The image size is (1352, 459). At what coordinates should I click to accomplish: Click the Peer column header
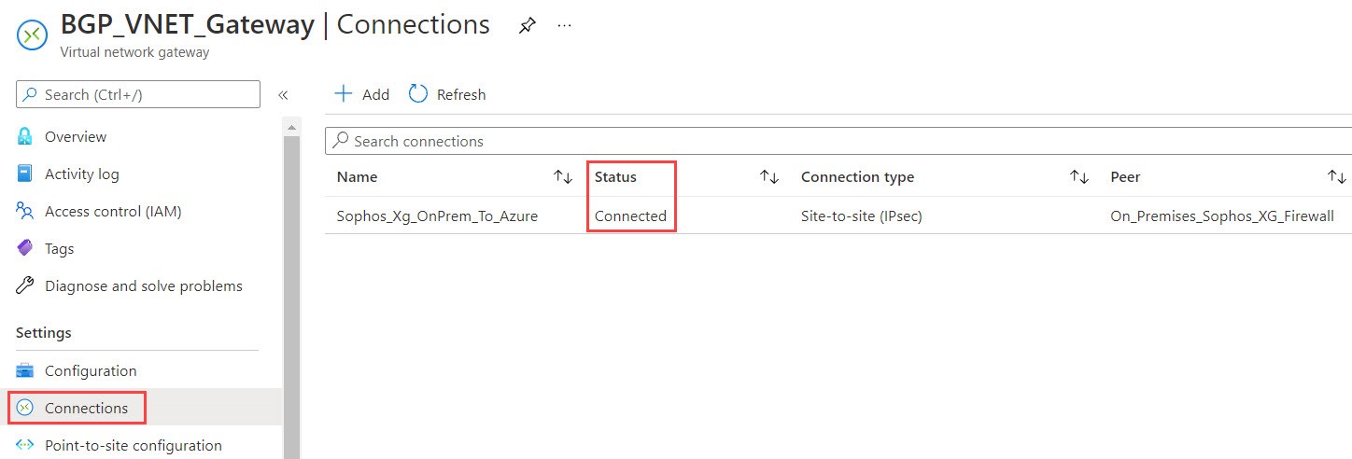click(x=1125, y=176)
